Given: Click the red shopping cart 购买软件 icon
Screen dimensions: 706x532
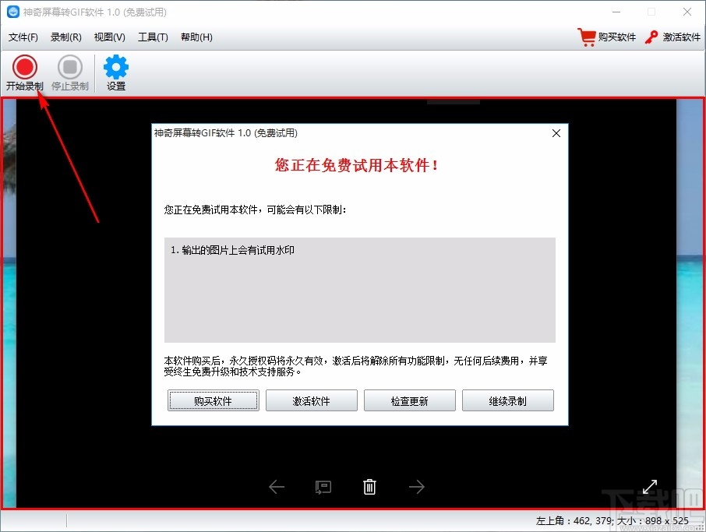Looking at the screenshot, I should pos(588,37).
